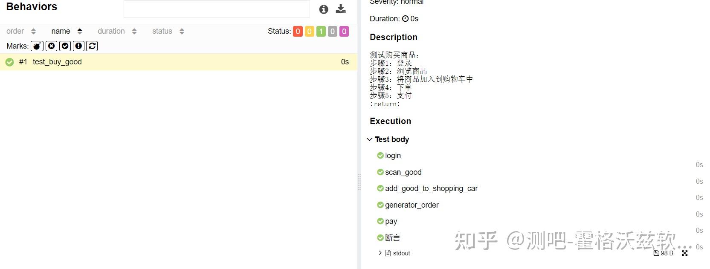Click the Description heading
The width and height of the screenshot is (710, 269).
(394, 37)
